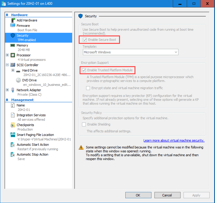
Task: Click the Memory chip icon
Action: pos(13,45)
